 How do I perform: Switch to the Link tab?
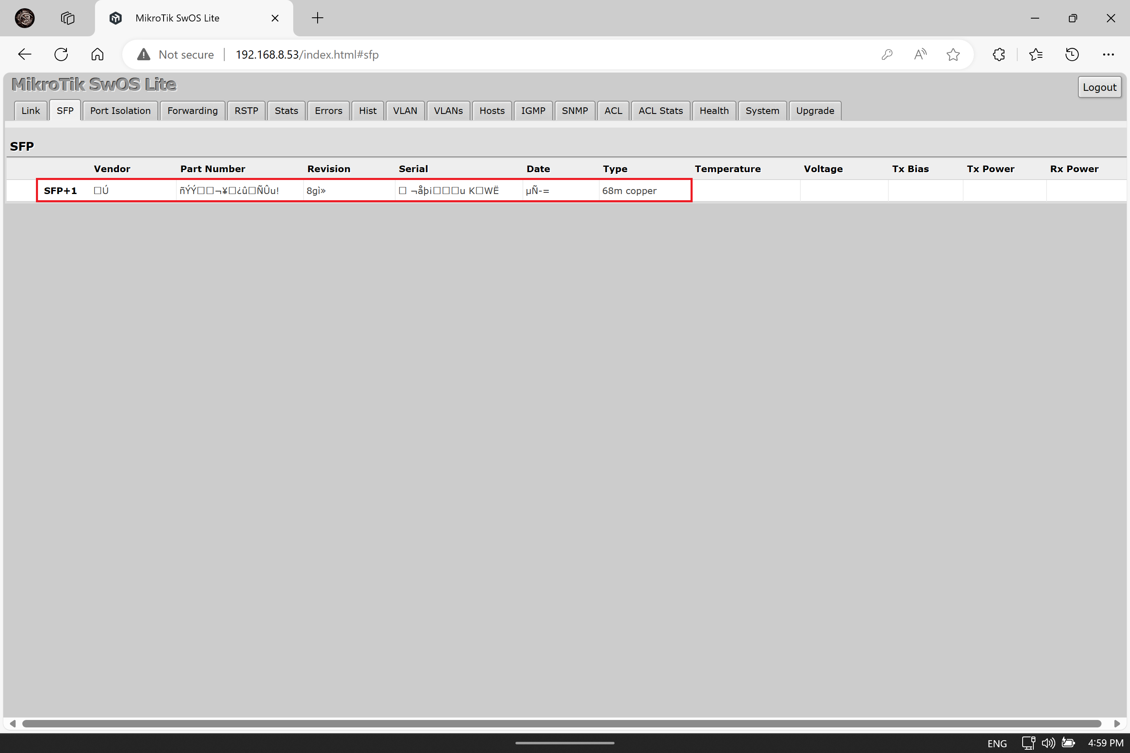click(31, 111)
